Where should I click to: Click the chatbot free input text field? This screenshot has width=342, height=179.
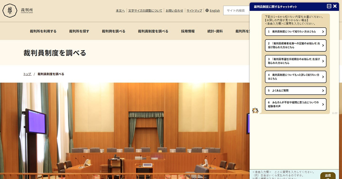[x=285, y=174]
